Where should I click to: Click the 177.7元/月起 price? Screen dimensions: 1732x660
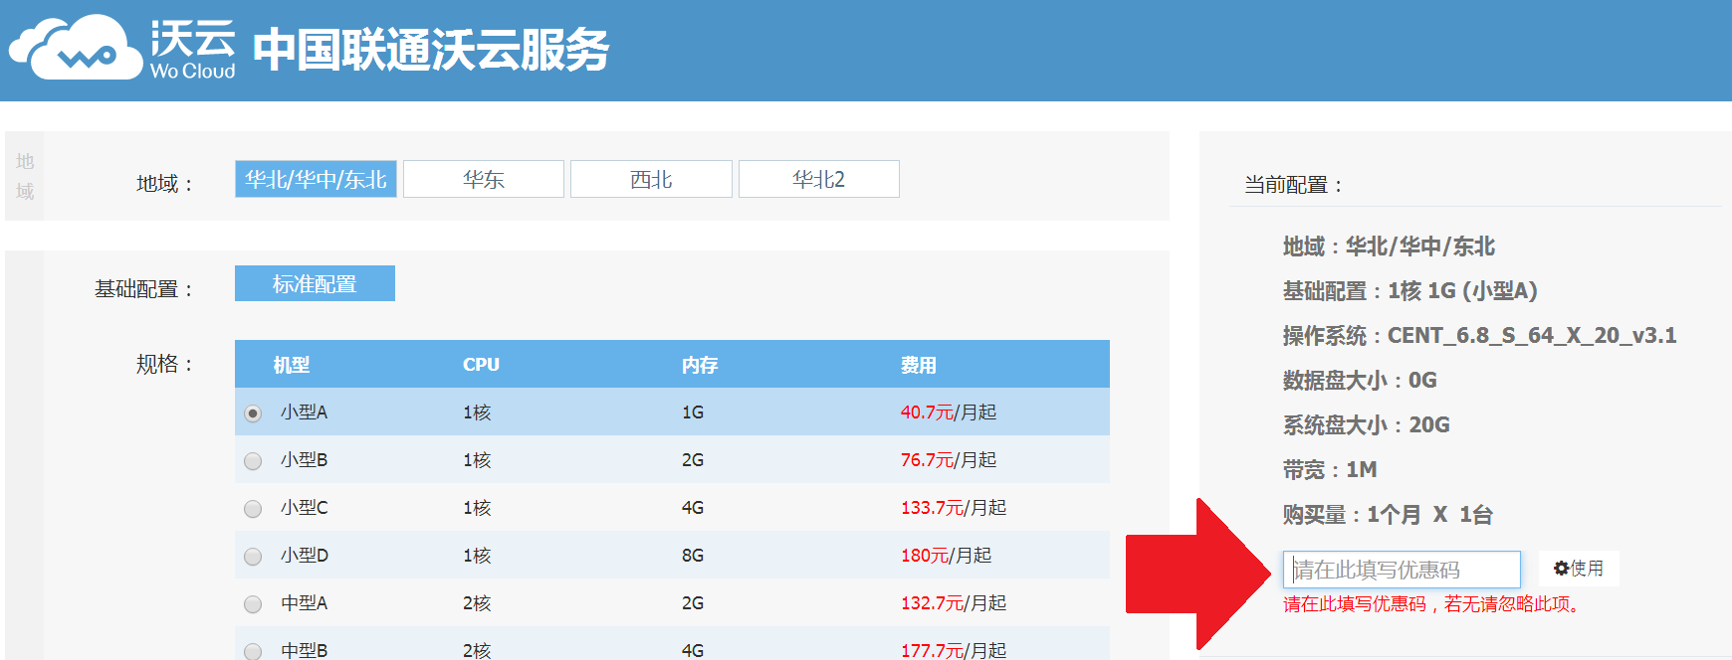(x=954, y=650)
